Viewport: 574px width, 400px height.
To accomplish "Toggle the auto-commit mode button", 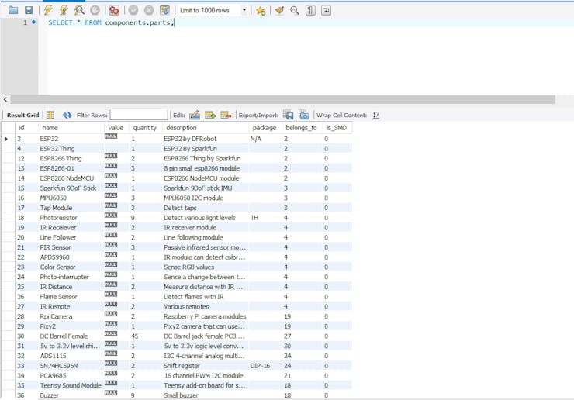I will (x=164, y=10).
